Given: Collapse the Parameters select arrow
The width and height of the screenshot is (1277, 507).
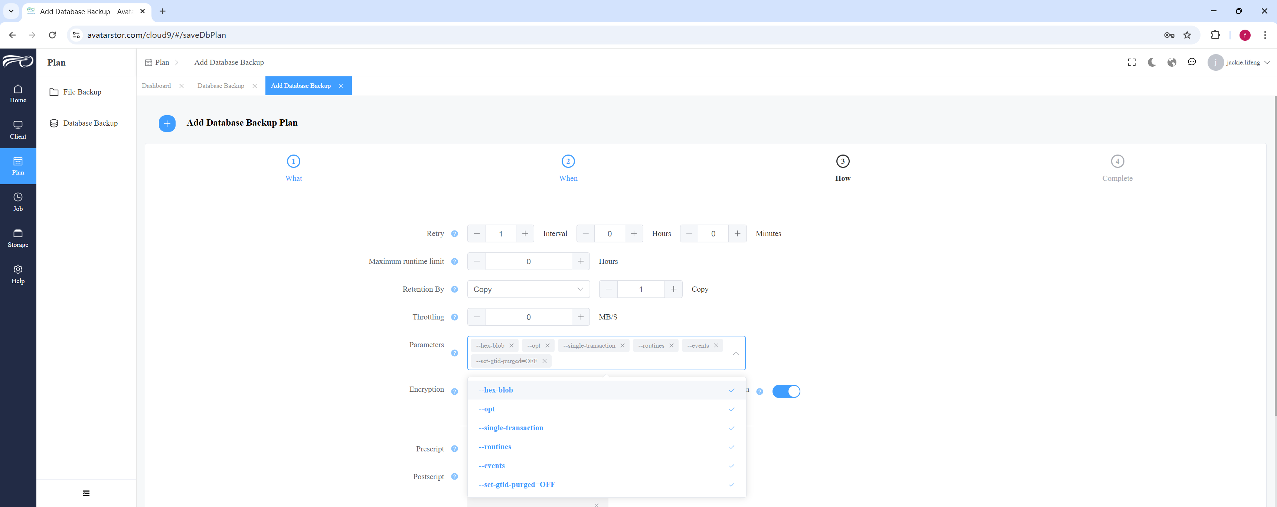Looking at the screenshot, I should click(x=736, y=353).
